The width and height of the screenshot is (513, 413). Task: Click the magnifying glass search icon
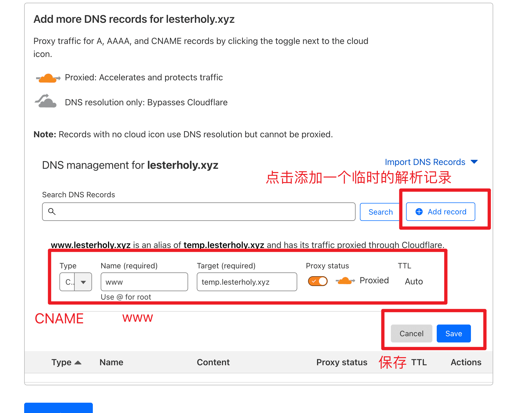click(x=52, y=211)
